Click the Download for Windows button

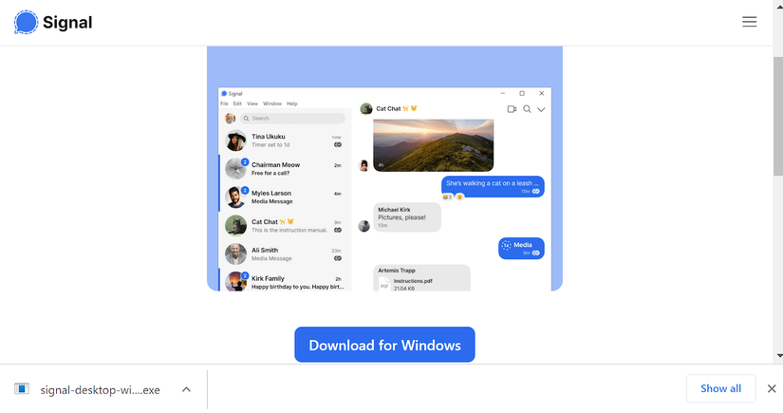click(x=384, y=345)
